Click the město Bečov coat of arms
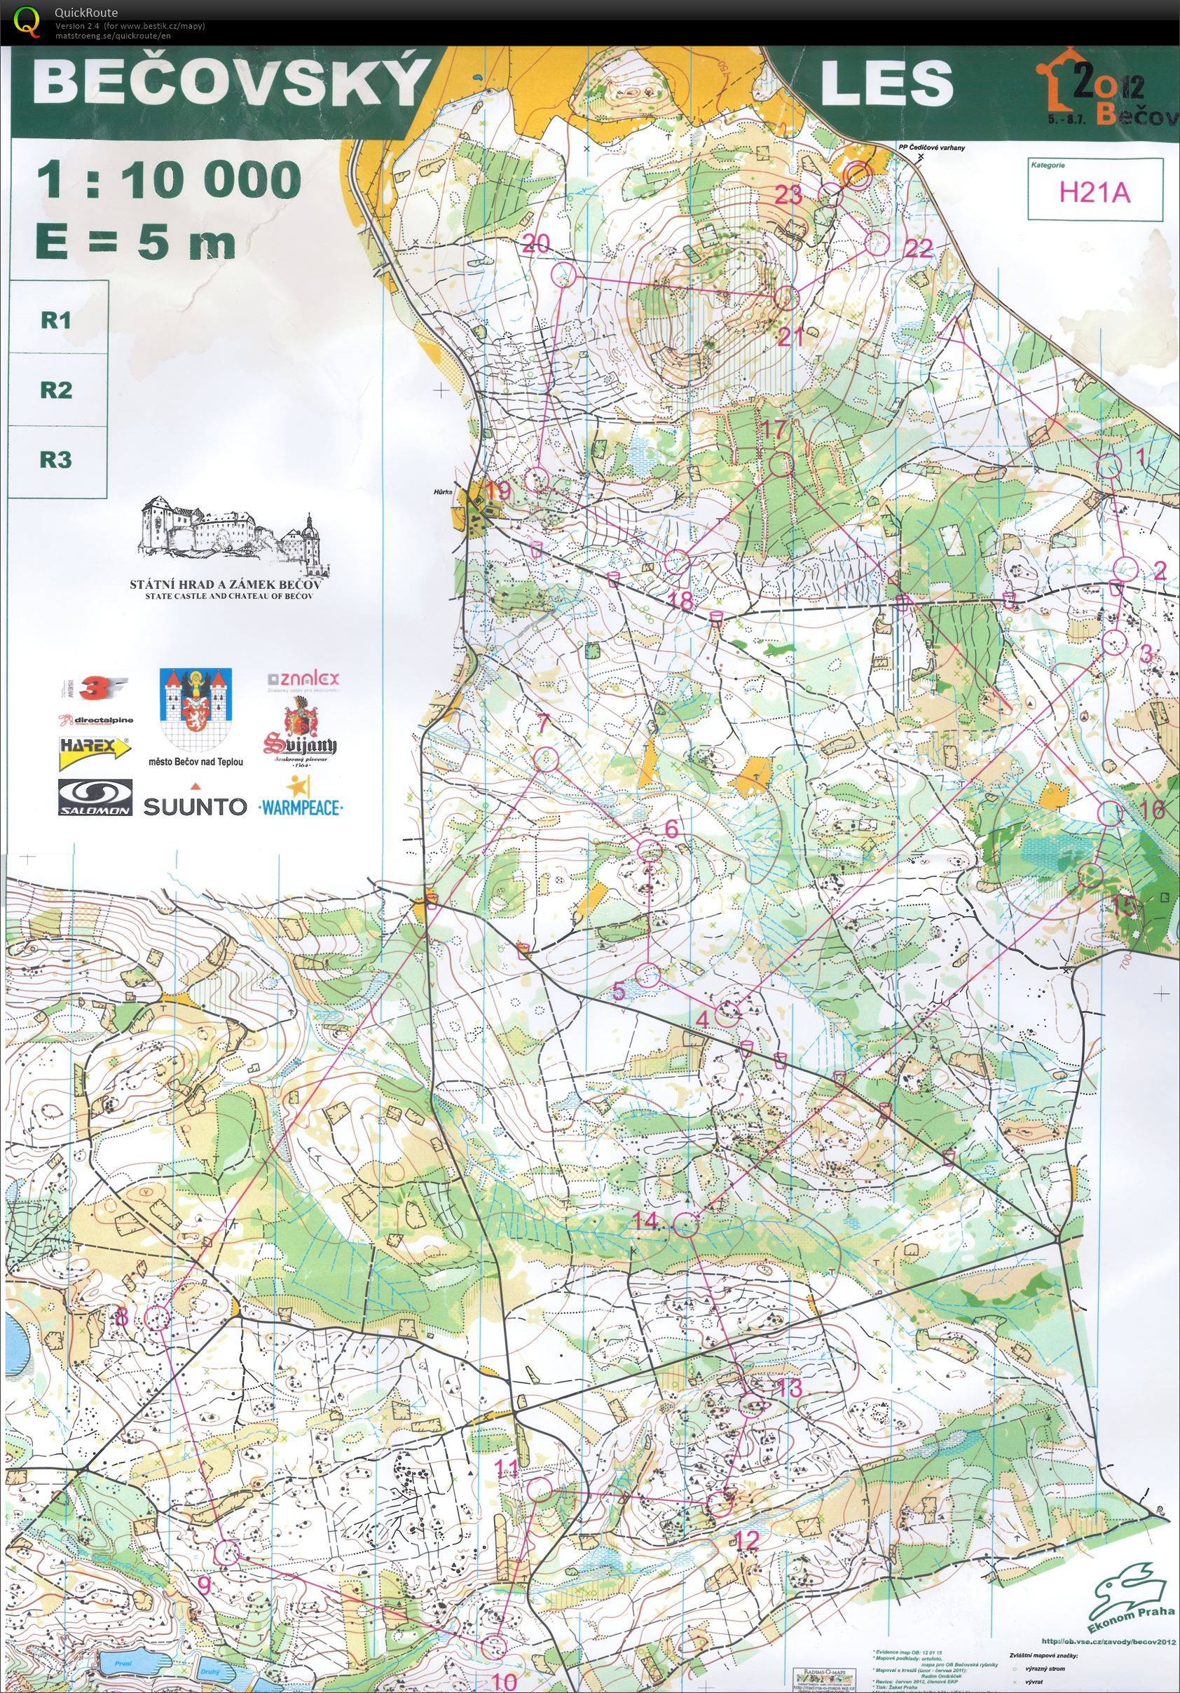Image resolution: width=1180 pixels, height=1693 pixels. click(x=195, y=709)
